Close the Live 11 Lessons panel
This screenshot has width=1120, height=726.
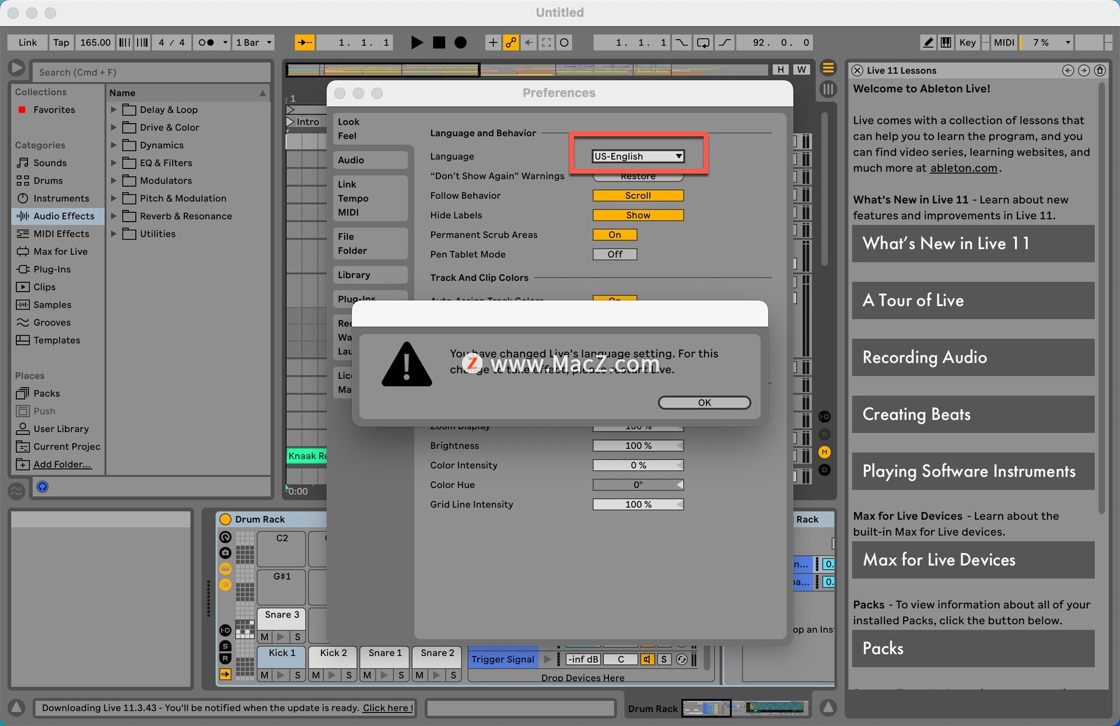pos(857,71)
